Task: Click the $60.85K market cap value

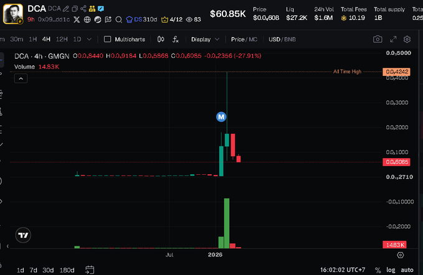Action: point(227,14)
